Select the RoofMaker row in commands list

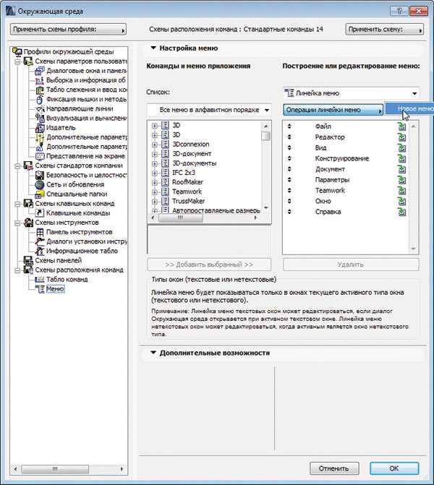(187, 182)
